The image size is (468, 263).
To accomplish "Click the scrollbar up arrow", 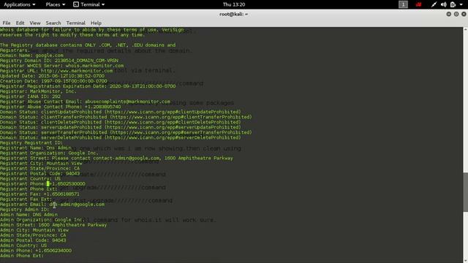I will pyautogui.click(x=465, y=29).
